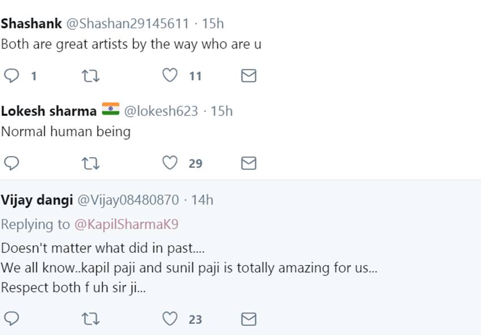
Task: Open the @Shashan29145611 handle
Action: pyautogui.click(x=127, y=24)
